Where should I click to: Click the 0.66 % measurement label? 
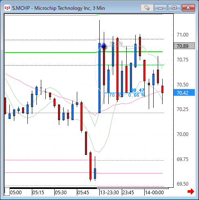[x=136, y=95]
